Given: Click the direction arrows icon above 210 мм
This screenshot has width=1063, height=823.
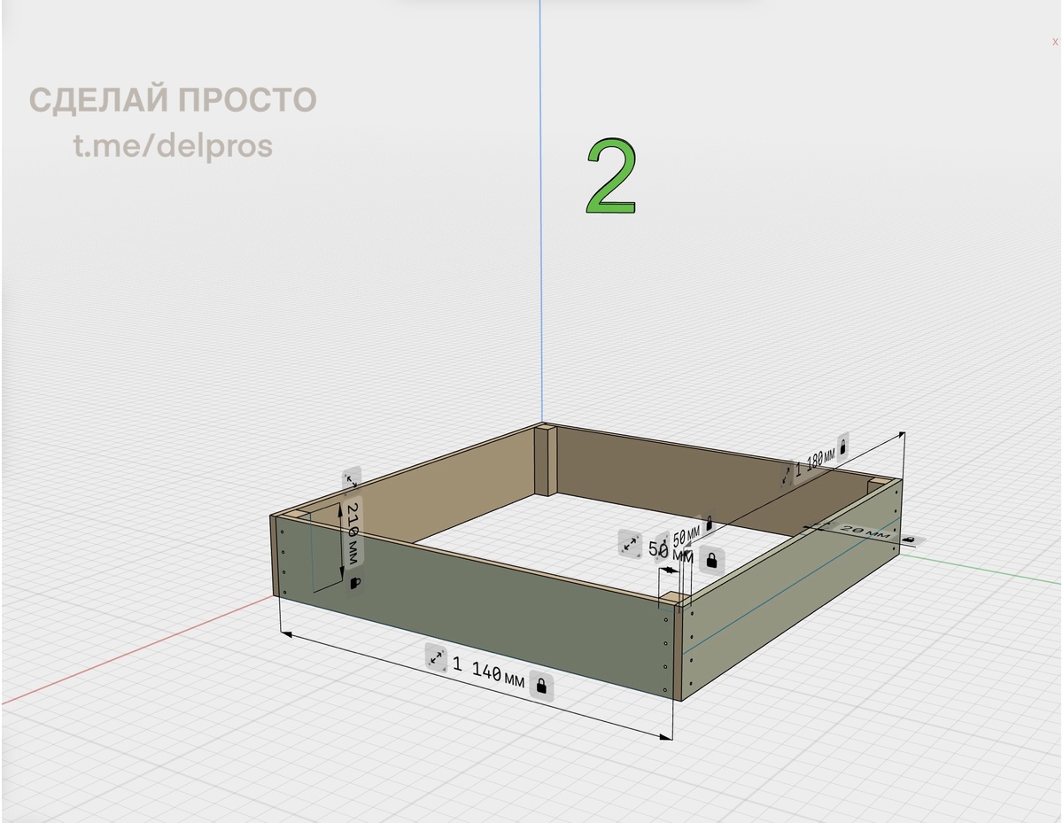Looking at the screenshot, I should pos(352,479).
